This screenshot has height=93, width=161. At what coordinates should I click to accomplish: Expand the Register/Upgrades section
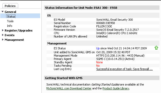(3, 30)
